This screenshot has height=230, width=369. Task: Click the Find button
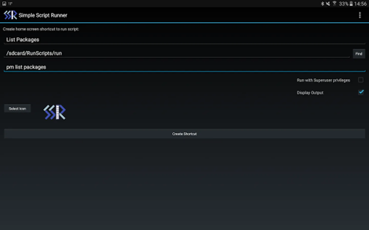click(x=359, y=54)
